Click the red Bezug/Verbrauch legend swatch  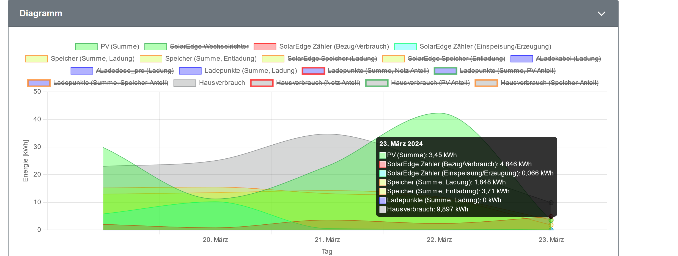(265, 47)
